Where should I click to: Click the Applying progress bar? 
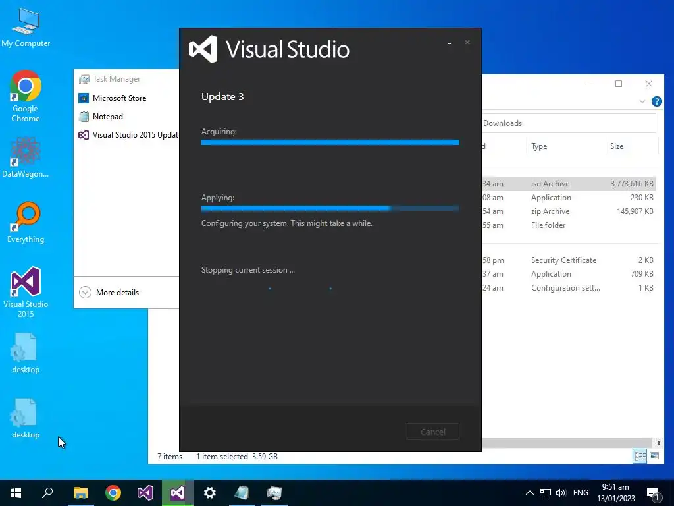[x=330, y=208]
